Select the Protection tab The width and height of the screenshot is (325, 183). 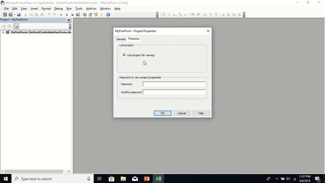134,39
